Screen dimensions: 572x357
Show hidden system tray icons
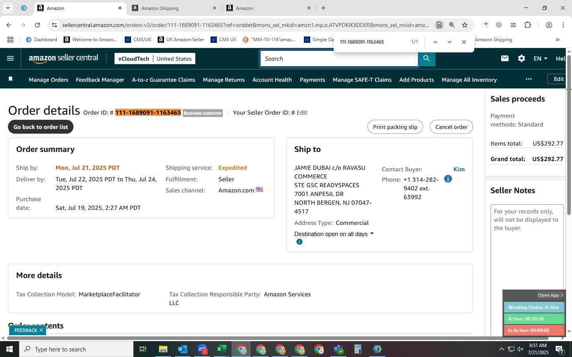501,349
